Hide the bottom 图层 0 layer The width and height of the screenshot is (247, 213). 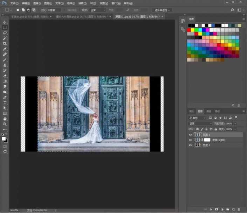pyautogui.click(x=191, y=145)
